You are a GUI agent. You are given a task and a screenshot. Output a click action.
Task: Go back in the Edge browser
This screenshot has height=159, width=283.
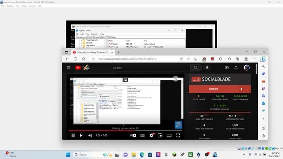[67, 59]
